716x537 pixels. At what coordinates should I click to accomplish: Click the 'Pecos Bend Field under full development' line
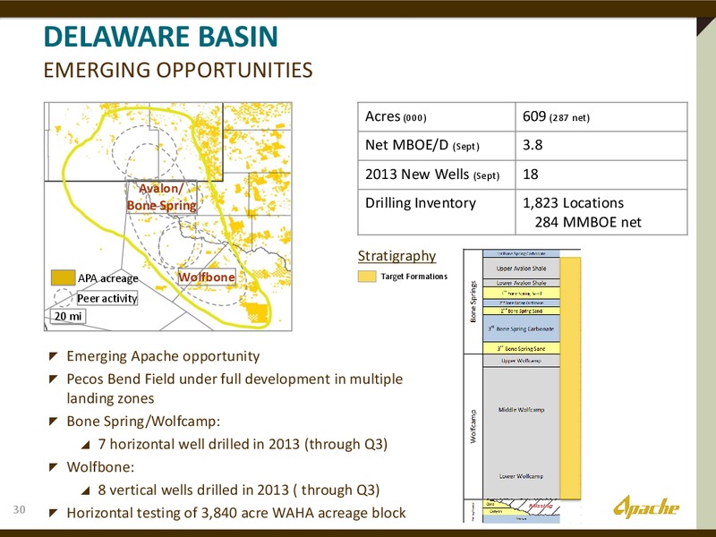234,379
